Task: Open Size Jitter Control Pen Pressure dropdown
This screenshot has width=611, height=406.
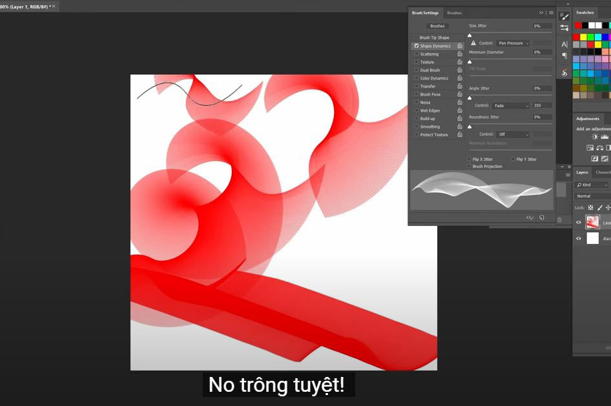Action: [x=513, y=43]
